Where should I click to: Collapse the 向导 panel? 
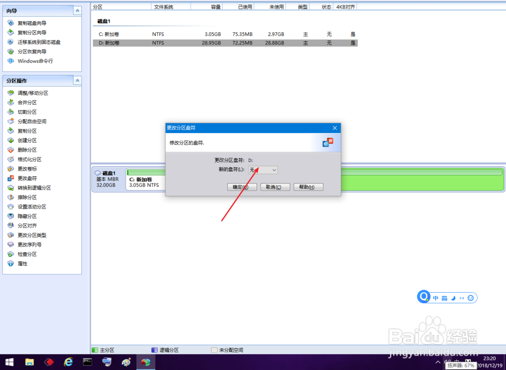(77, 11)
